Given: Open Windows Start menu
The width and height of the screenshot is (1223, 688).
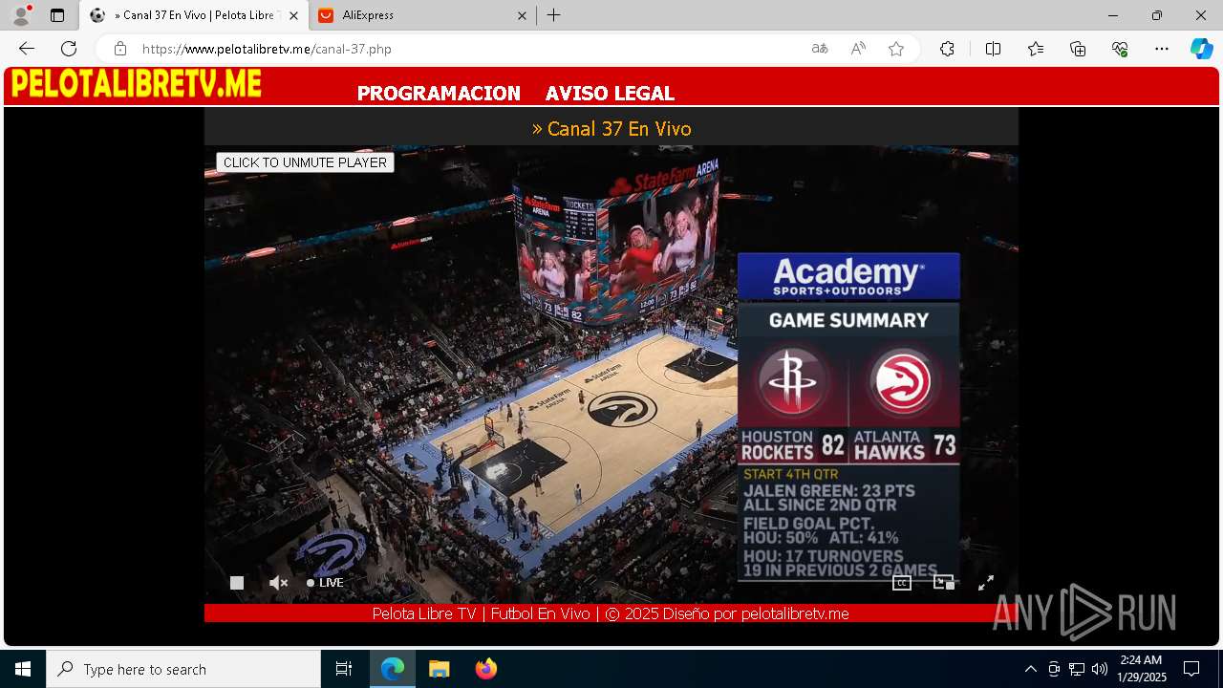Looking at the screenshot, I should [x=23, y=669].
